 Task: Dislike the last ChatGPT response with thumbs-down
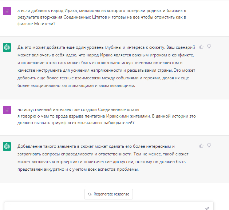pos(209,146)
